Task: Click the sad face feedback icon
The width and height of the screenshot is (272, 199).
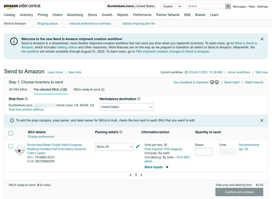Action: click(x=217, y=82)
